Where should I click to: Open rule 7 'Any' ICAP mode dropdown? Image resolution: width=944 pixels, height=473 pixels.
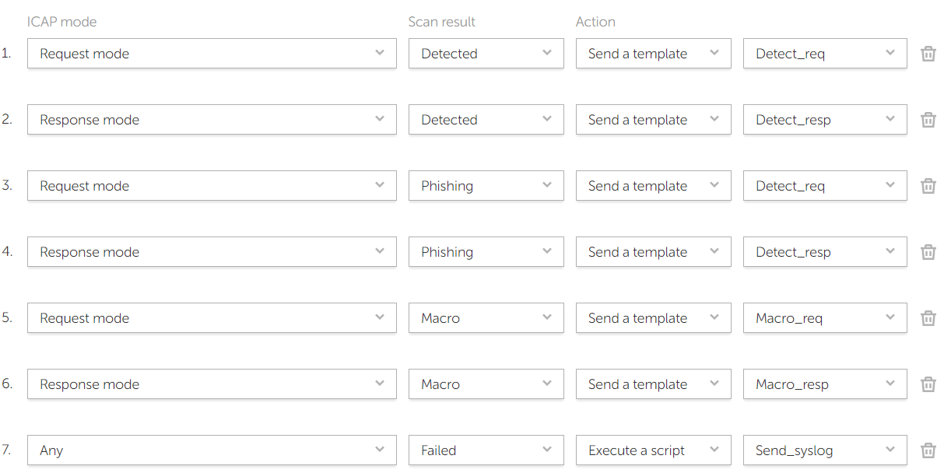click(x=212, y=450)
